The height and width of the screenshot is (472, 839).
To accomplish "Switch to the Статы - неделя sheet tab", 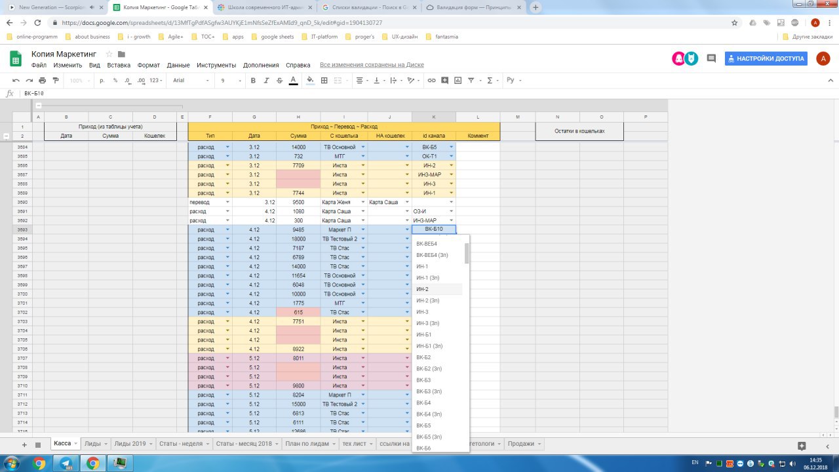I will (x=184, y=444).
